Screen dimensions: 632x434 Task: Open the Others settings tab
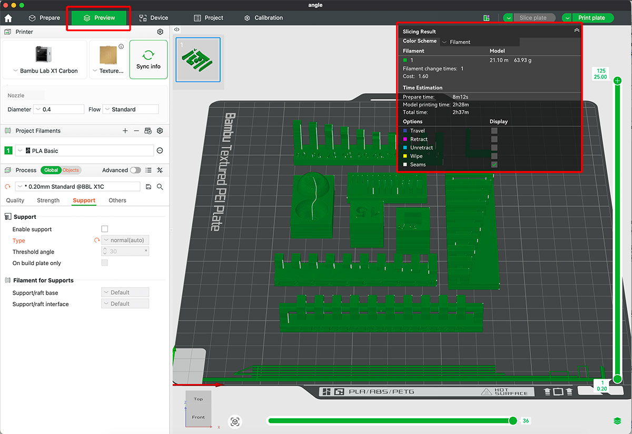point(117,200)
